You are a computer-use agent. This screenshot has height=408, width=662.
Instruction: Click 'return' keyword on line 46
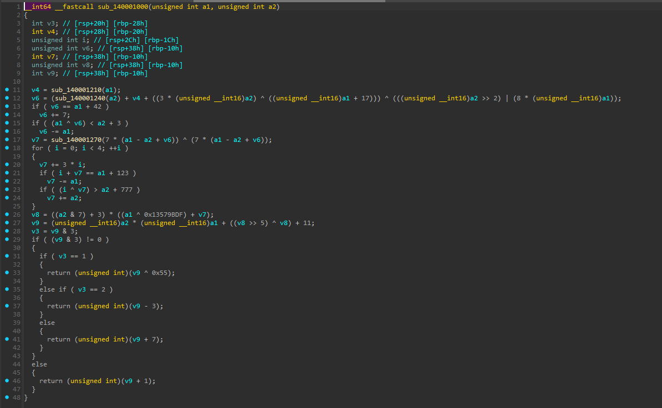click(x=51, y=381)
